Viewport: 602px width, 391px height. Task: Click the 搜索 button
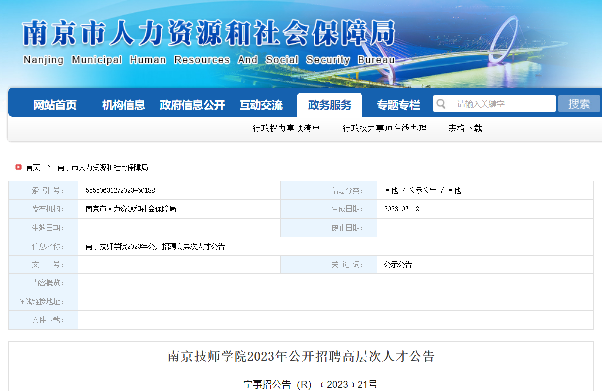(x=579, y=104)
